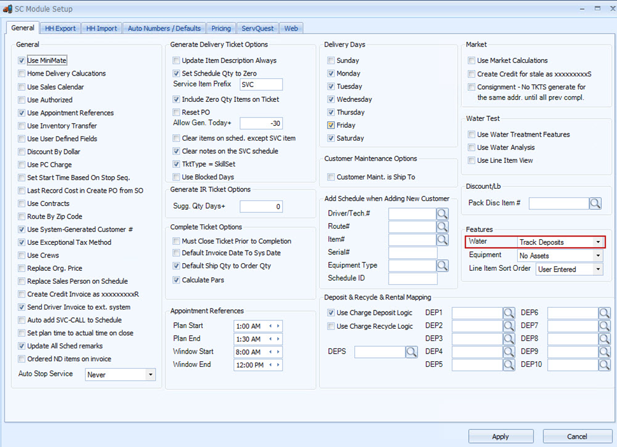The width and height of the screenshot is (617, 447).
Task: Click the DEP4 lookup magnifier icon
Action: click(509, 352)
